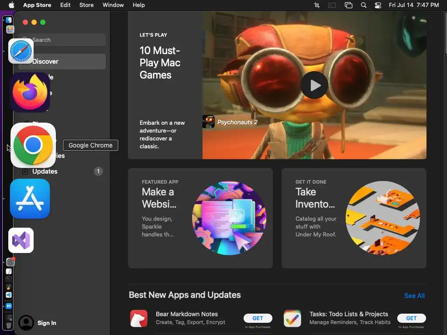Click the Under My Roof circular artwork
Screen dimensions: 447x335
pos(383,218)
